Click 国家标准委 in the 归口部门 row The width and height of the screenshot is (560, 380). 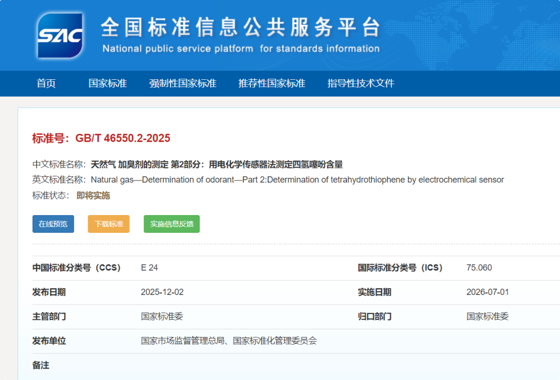(x=487, y=316)
